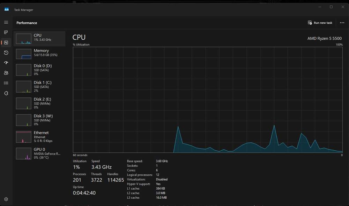Click the CPU utilization graph area
This screenshot has width=349, height=206.
pyautogui.click(x=208, y=100)
